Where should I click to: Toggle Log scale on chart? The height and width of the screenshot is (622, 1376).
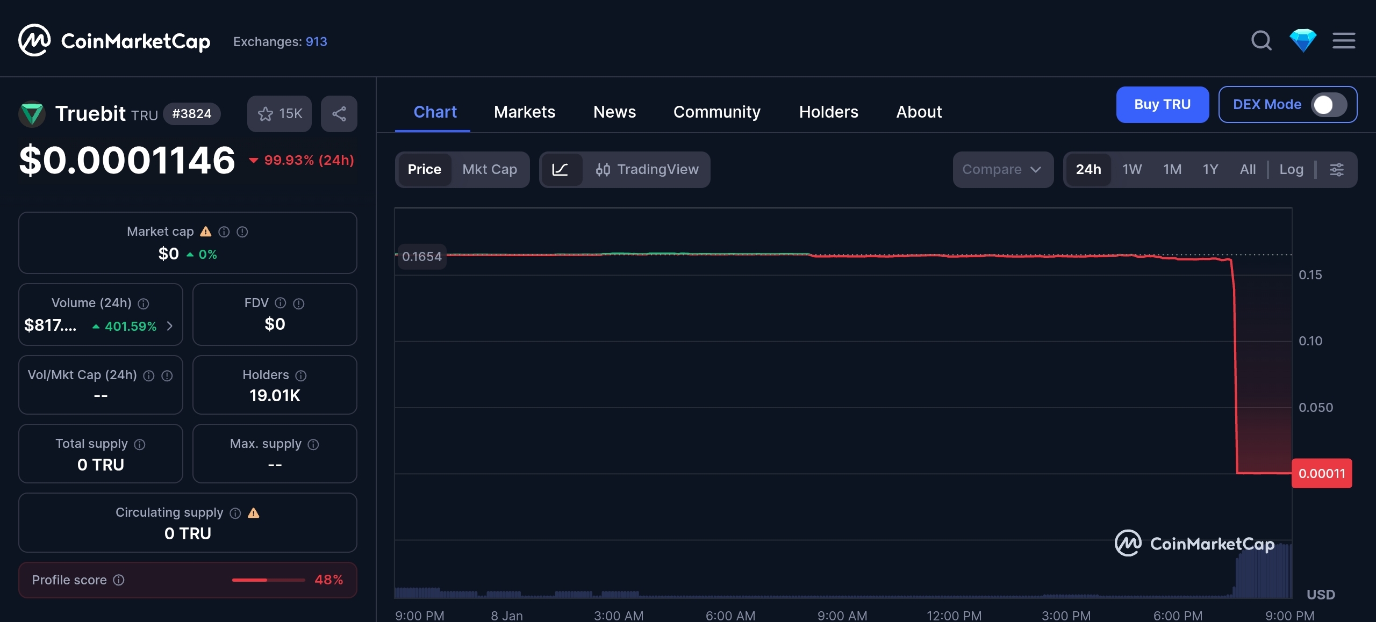point(1291,170)
